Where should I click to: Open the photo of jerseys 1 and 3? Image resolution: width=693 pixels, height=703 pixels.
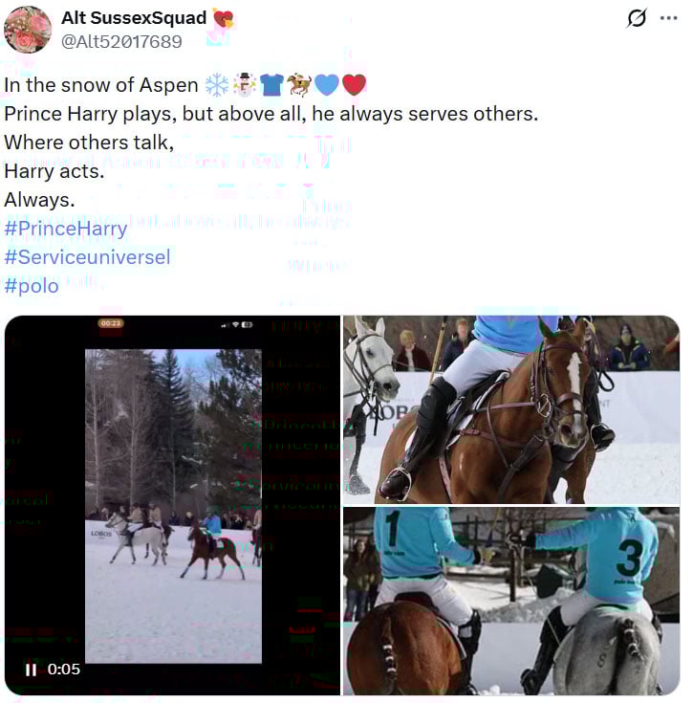(511, 602)
